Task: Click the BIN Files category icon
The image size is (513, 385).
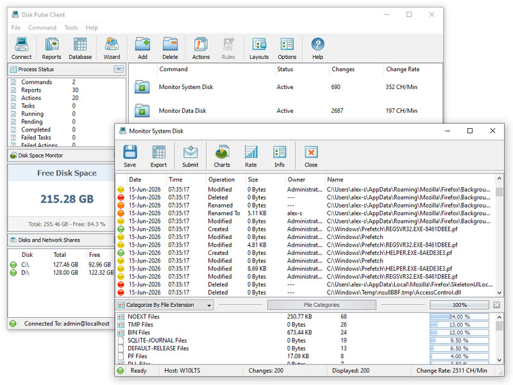Action: click(121, 332)
